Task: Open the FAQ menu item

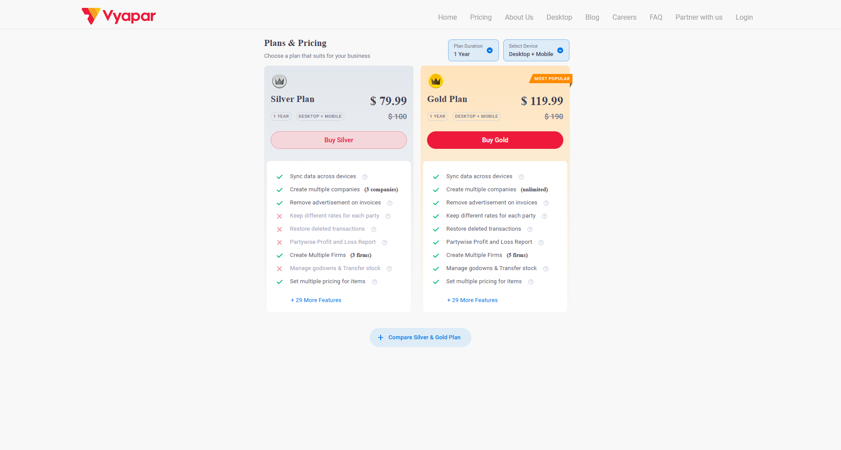Action: pos(656,18)
